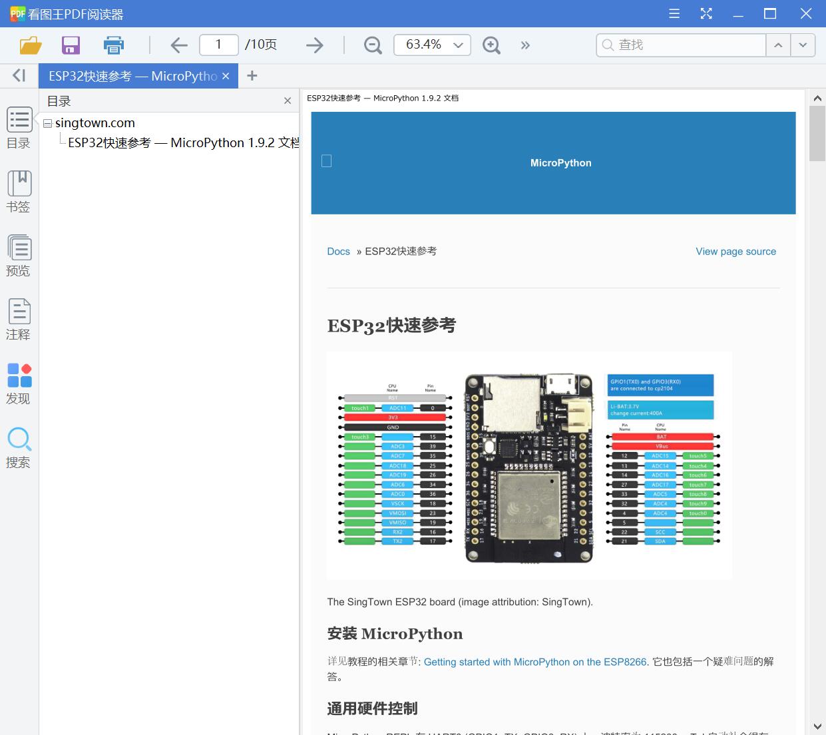Zoom out using the magnifier minus icon
The height and width of the screenshot is (735, 826).
pos(372,45)
